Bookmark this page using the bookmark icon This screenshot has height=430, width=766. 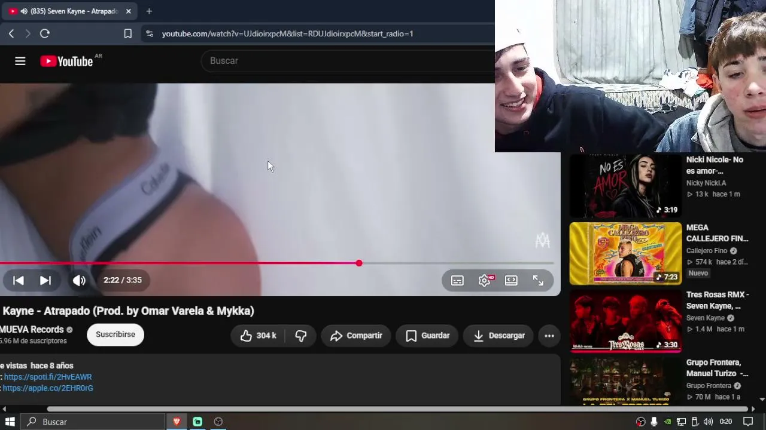127,34
